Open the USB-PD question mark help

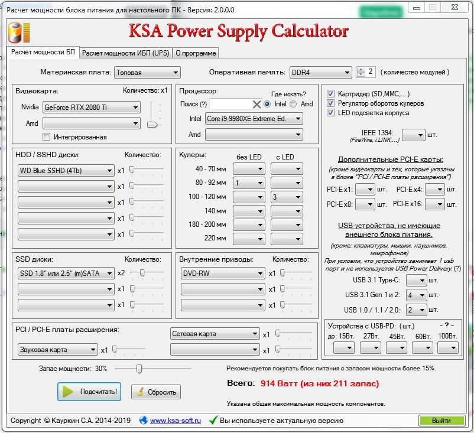coord(446,325)
